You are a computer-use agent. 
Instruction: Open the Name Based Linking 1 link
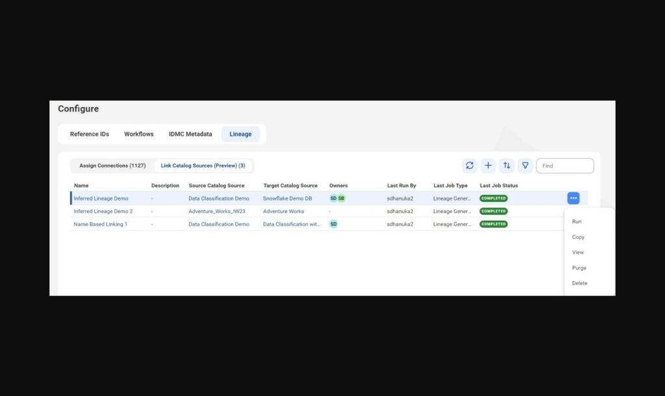(x=101, y=224)
